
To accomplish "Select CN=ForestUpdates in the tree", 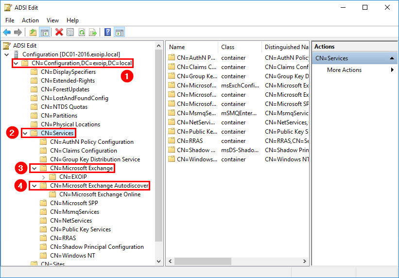I will (65, 89).
